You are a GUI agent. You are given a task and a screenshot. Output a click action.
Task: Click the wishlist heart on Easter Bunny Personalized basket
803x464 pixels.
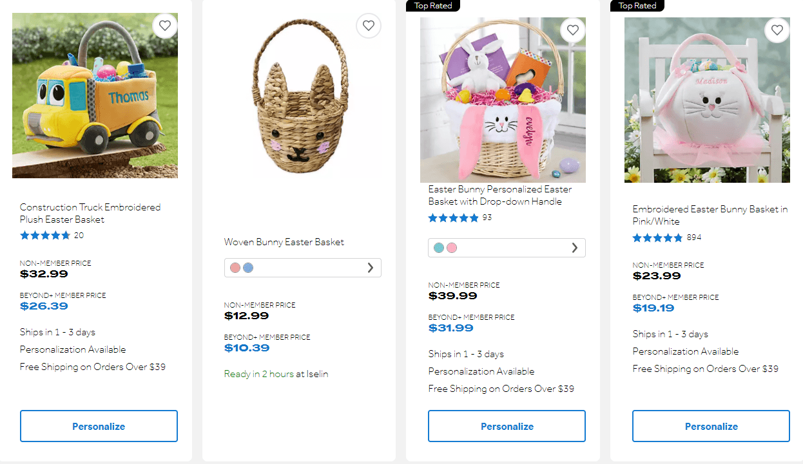pos(572,30)
